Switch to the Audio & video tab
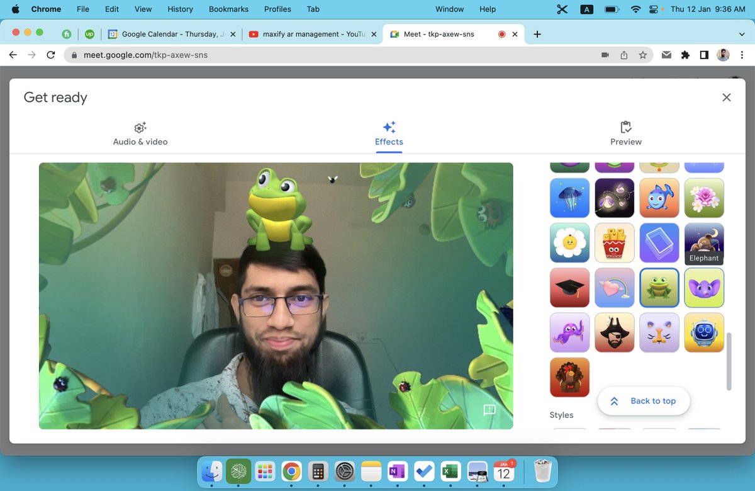The width and height of the screenshot is (755, 491). pyautogui.click(x=140, y=134)
